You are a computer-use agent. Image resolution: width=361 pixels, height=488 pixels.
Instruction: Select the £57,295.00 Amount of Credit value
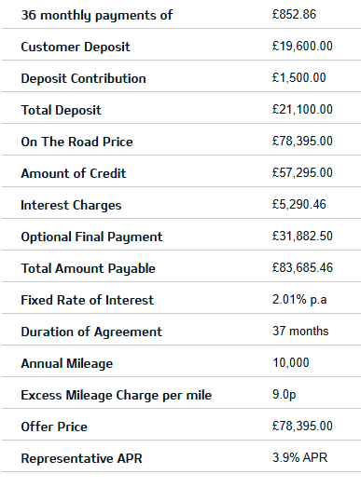(302, 172)
